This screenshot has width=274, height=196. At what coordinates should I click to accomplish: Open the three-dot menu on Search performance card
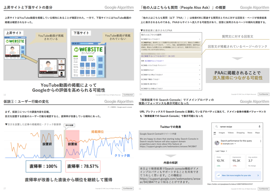click(x=260, y=141)
